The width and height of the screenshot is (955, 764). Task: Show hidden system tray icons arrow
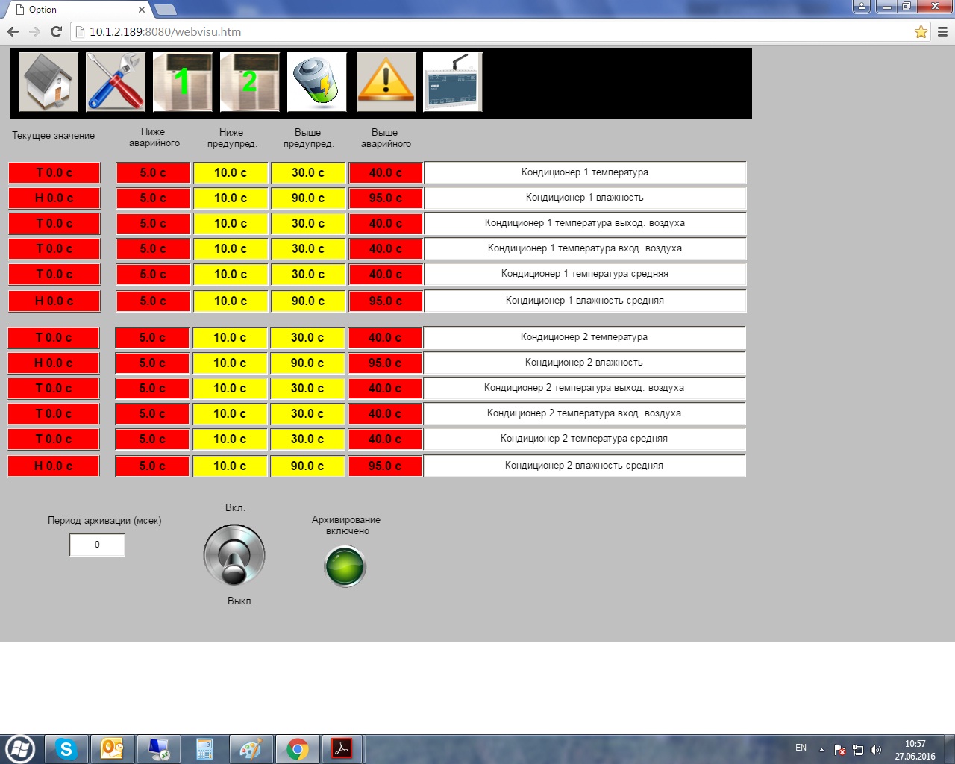tap(821, 750)
